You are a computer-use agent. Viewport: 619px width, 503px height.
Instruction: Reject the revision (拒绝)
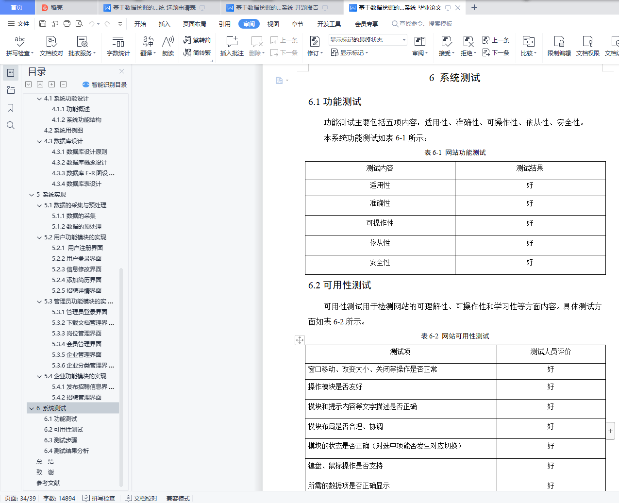pyautogui.click(x=468, y=46)
